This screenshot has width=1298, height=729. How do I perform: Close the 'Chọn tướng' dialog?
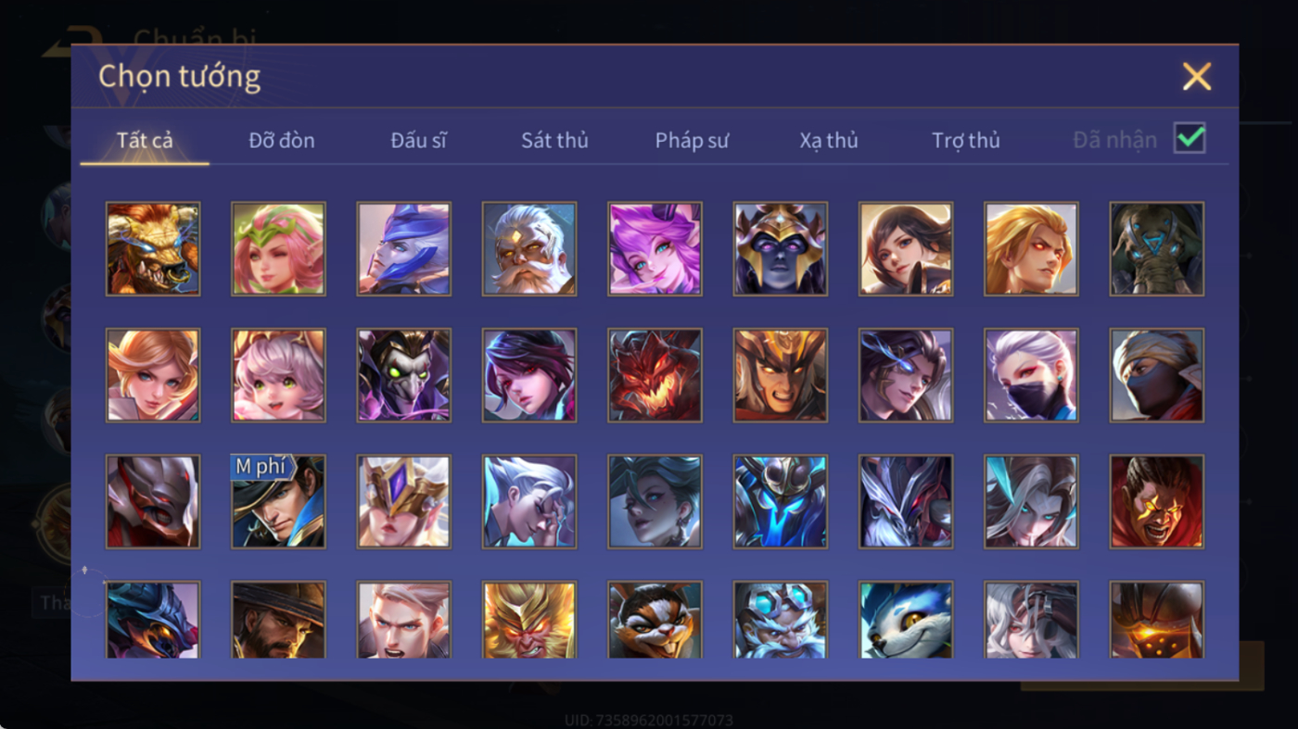point(1197,76)
